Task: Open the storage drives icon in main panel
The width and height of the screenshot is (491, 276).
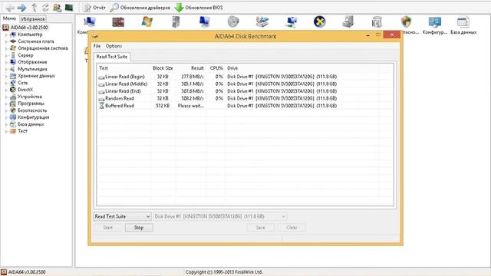Action: [262, 22]
